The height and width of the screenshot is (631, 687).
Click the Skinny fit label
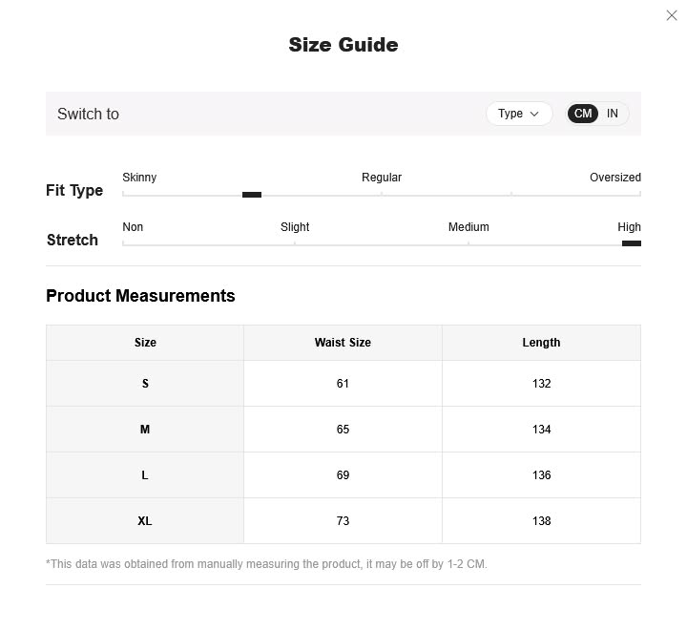pos(139,178)
